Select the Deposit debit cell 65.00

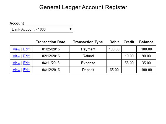pyautogui.click(x=114, y=70)
